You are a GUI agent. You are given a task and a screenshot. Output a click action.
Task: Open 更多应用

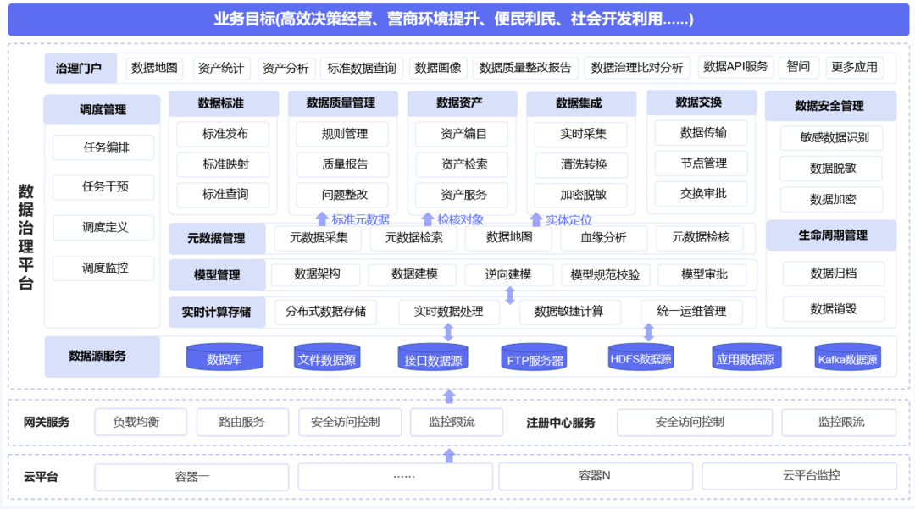point(854,67)
